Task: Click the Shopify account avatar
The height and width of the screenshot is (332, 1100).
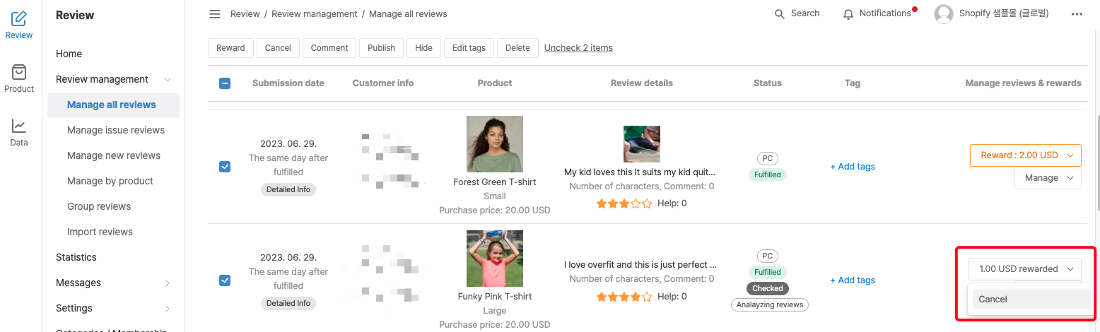Action: (944, 14)
